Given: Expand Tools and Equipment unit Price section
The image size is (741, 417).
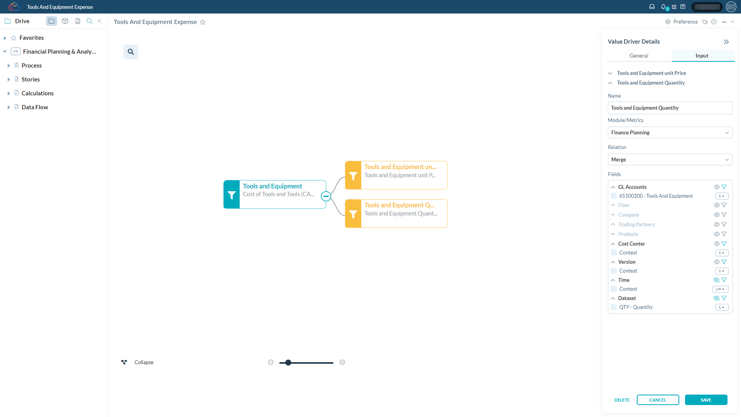Looking at the screenshot, I should click(610, 73).
